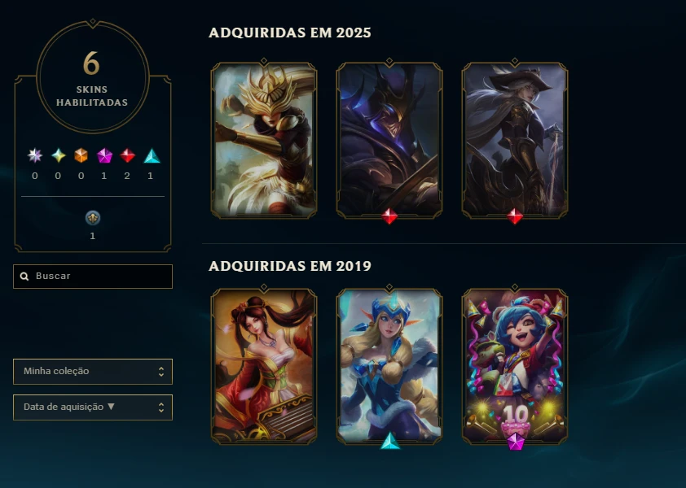Select the golden winged helmet skin card
The image size is (686, 488).
(264, 140)
